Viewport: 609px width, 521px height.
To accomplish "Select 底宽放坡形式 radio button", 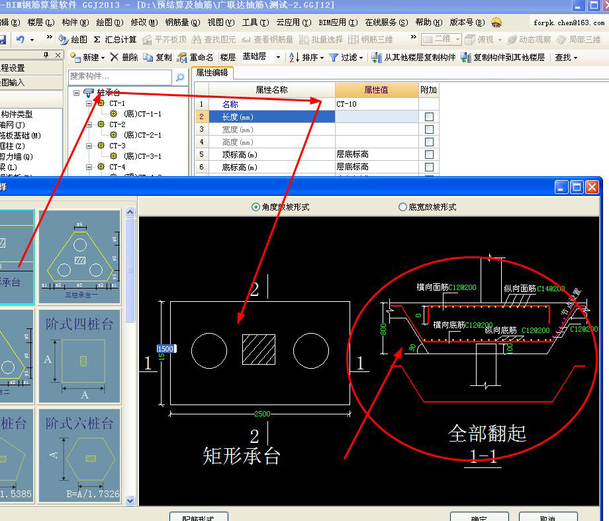I will pyautogui.click(x=402, y=207).
